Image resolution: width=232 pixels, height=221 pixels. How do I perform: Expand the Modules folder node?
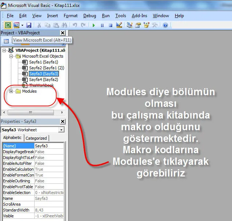click(11, 92)
